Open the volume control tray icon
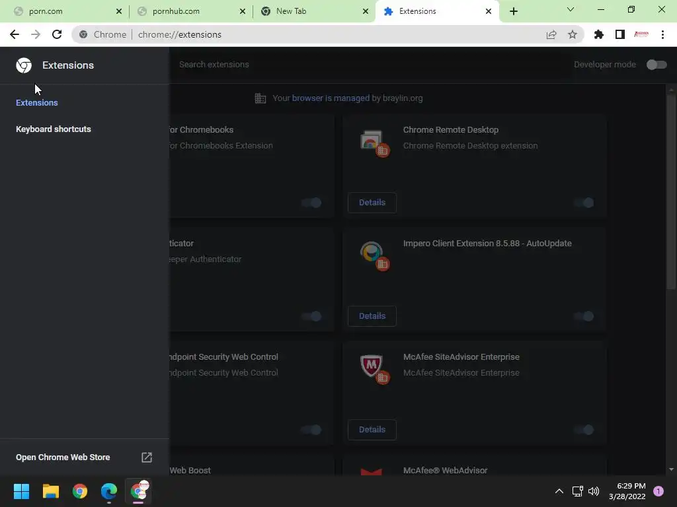 click(594, 491)
